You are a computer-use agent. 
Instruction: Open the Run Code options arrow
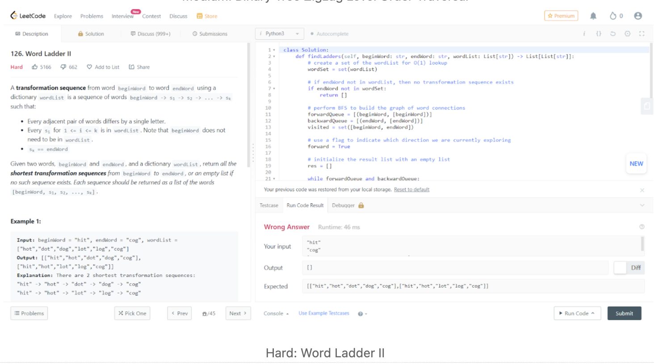pyautogui.click(x=593, y=313)
